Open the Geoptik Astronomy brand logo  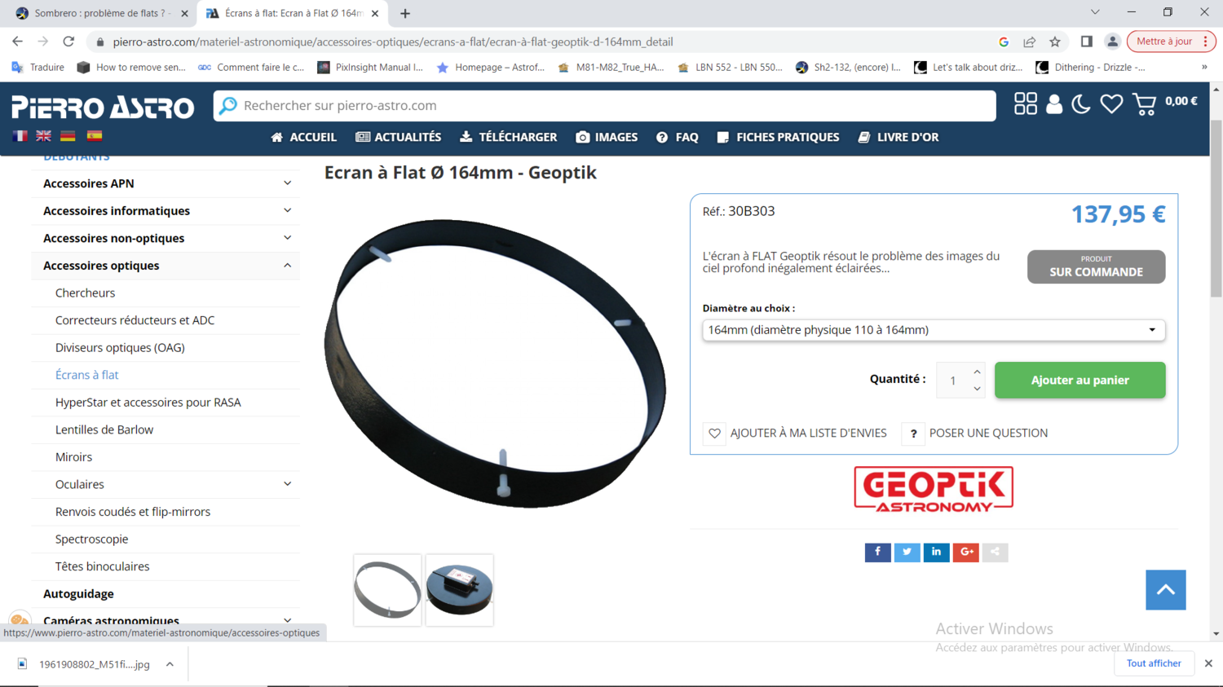coord(934,489)
